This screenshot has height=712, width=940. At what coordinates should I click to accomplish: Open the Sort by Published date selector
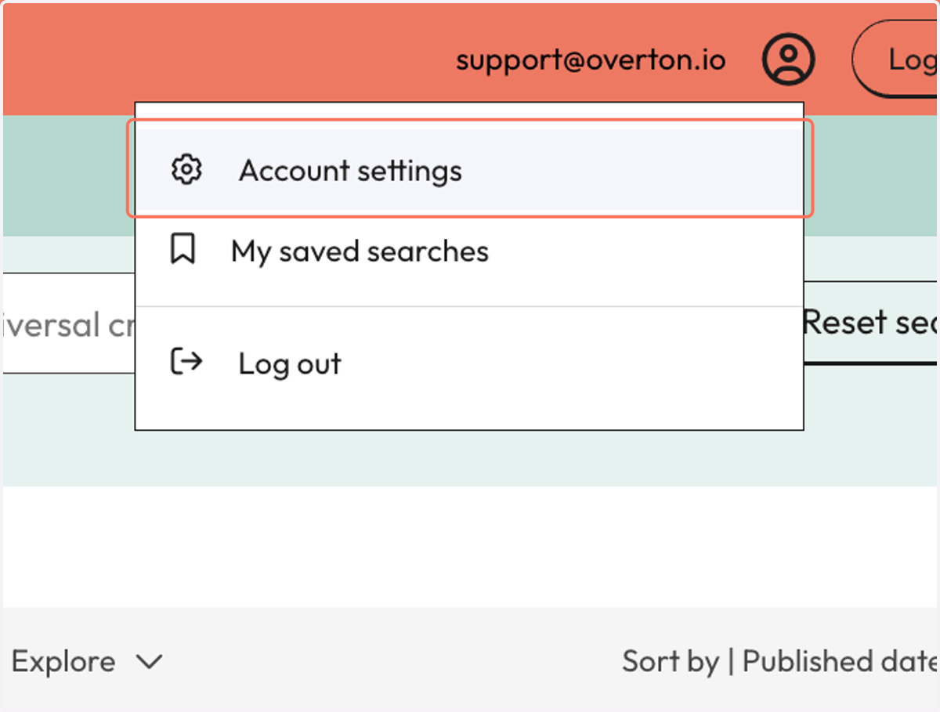click(781, 662)
